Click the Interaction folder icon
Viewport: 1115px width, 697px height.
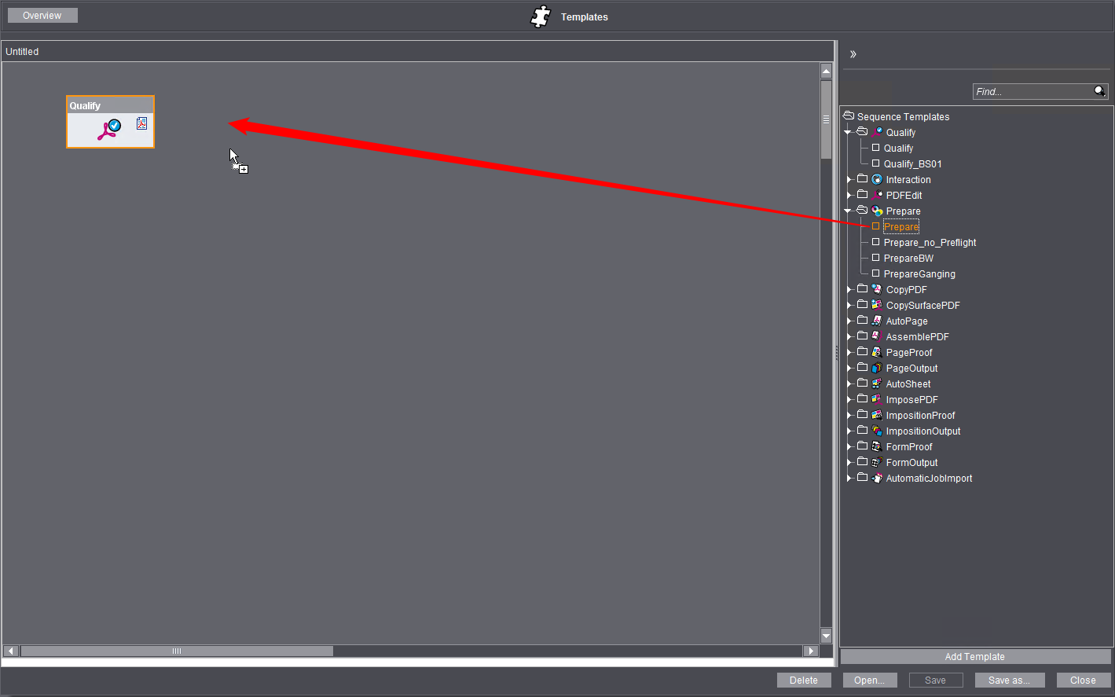tap(863, 179)
